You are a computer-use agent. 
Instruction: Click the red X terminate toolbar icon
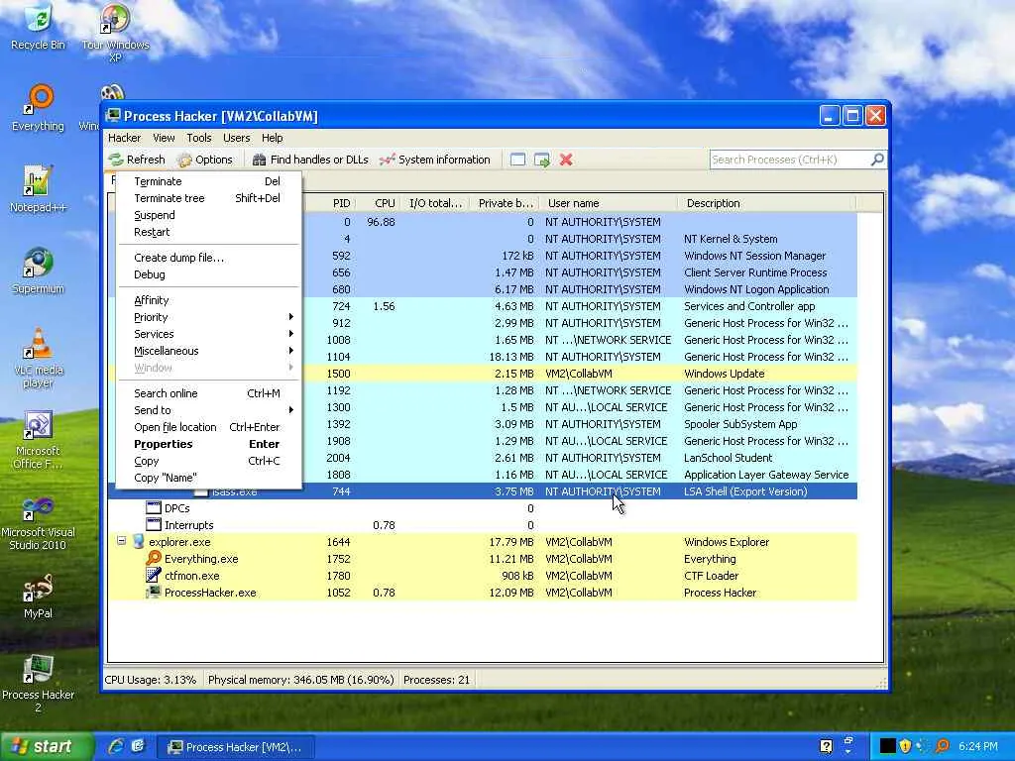click(566, 160)
